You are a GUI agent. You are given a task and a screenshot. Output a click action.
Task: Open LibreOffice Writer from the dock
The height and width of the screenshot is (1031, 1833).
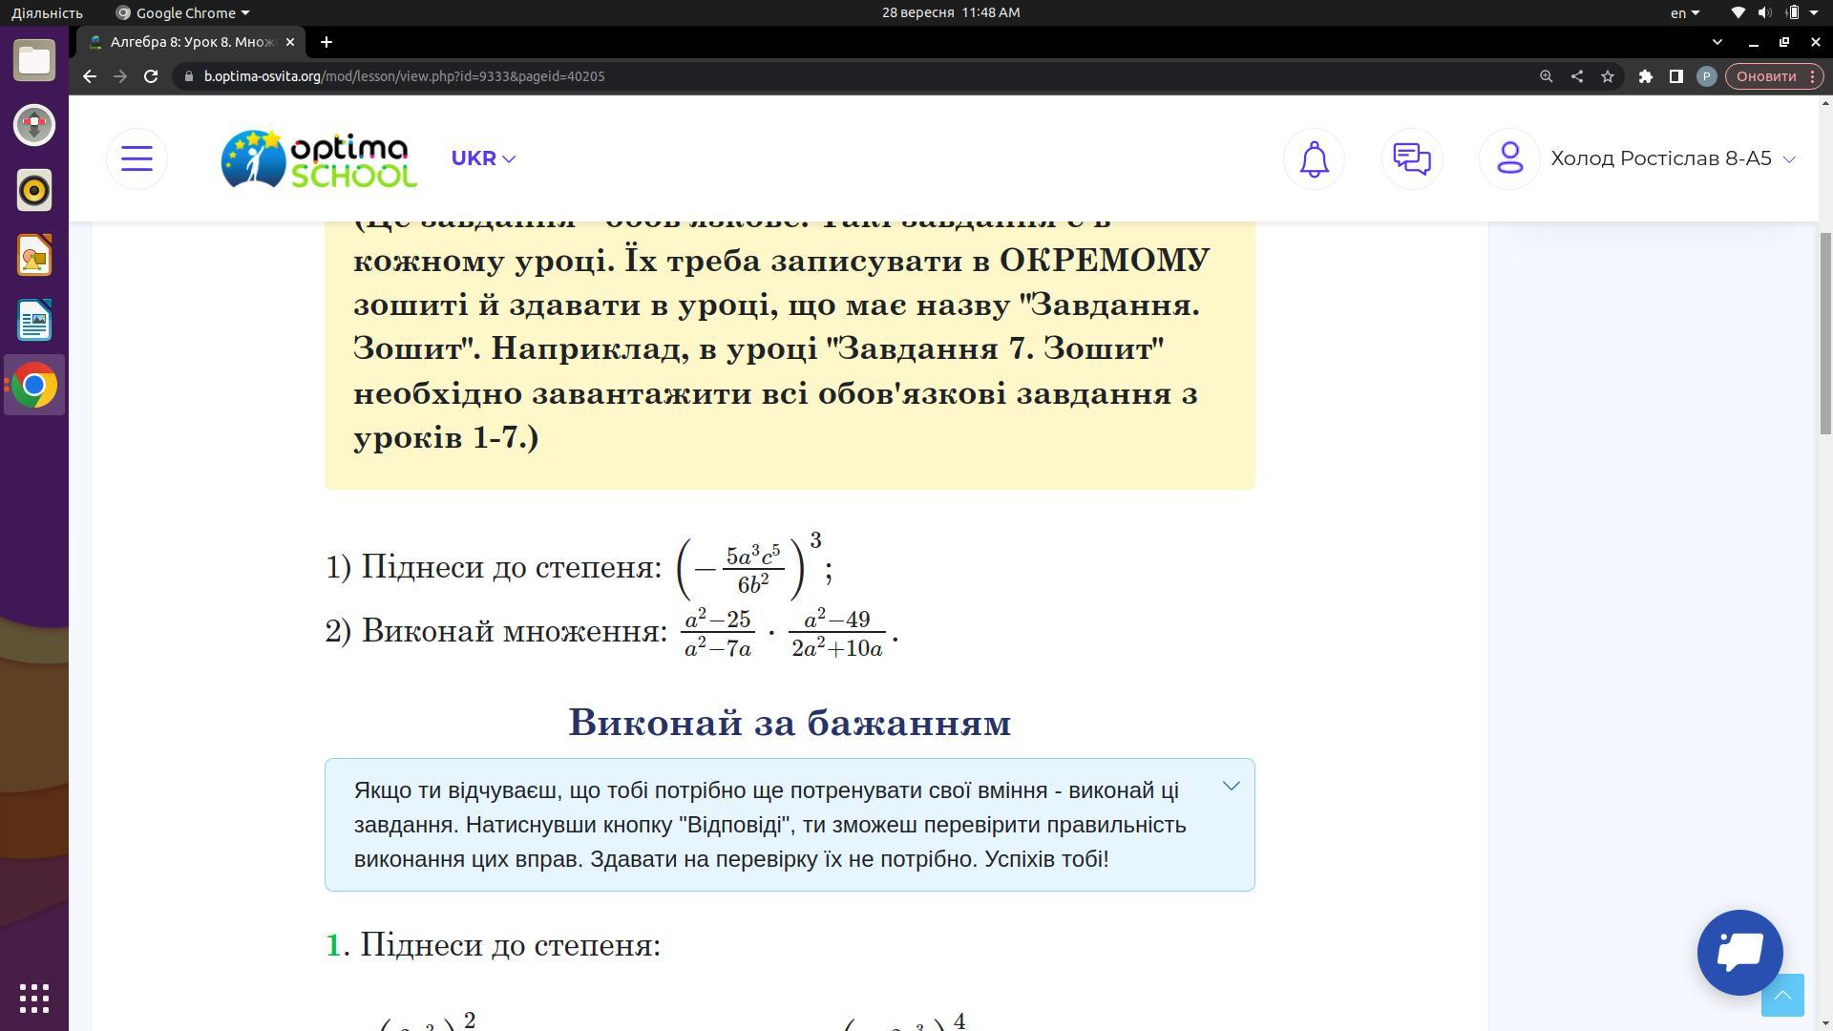34,320
